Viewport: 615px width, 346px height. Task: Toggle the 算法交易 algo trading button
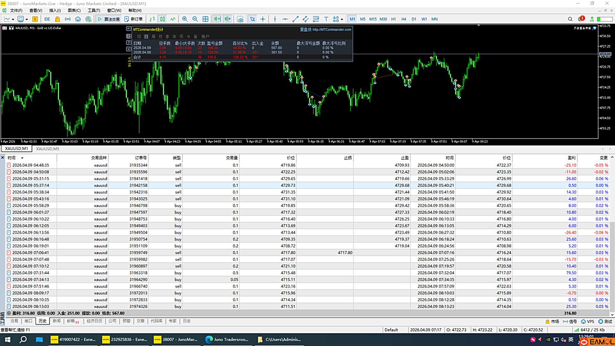coord(109,19)
